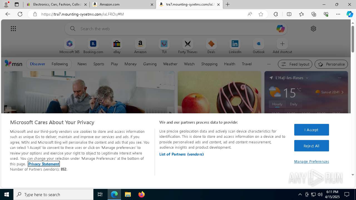
Task: Close the tra7.mounting-sysetms.com tab
Action: click(218, 4)
